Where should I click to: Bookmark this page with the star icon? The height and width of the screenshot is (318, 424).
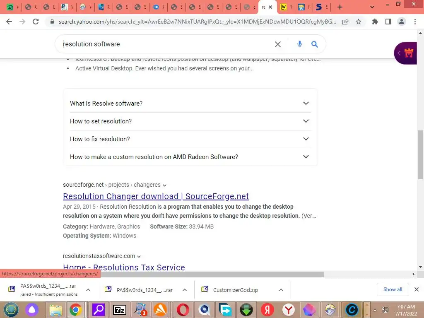(x=359, y=22)
